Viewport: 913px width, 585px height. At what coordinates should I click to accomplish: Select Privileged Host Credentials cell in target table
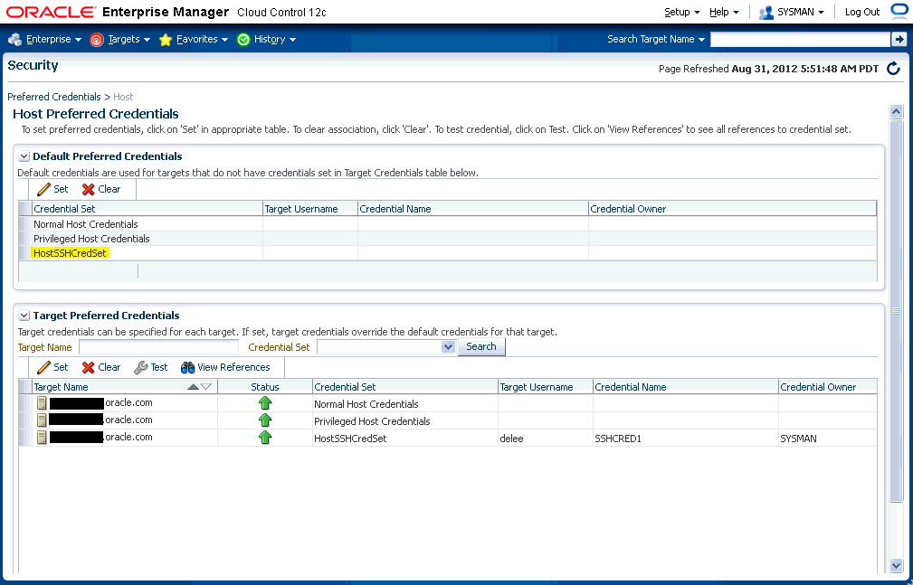405,420
